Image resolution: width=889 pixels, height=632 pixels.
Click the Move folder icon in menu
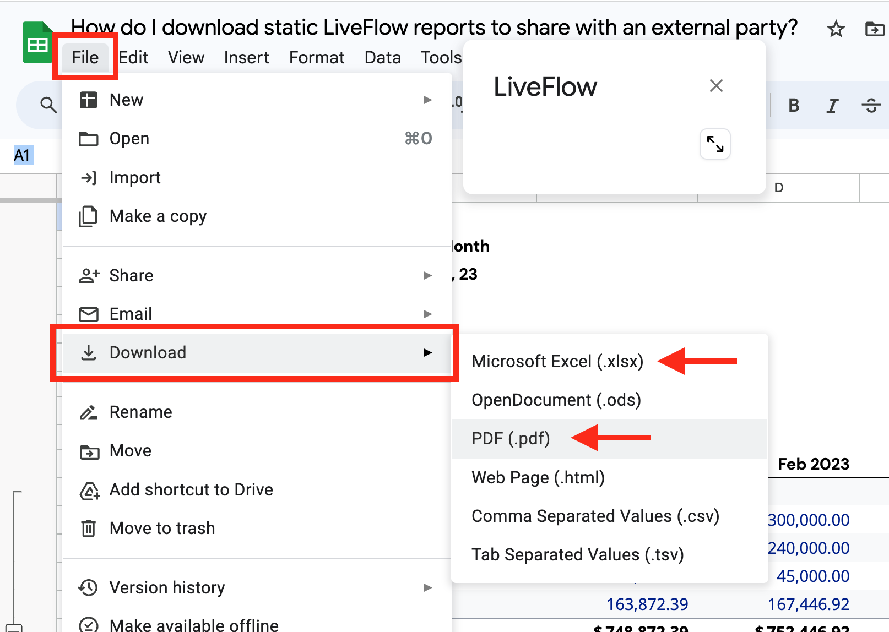[x=89, y=451]
